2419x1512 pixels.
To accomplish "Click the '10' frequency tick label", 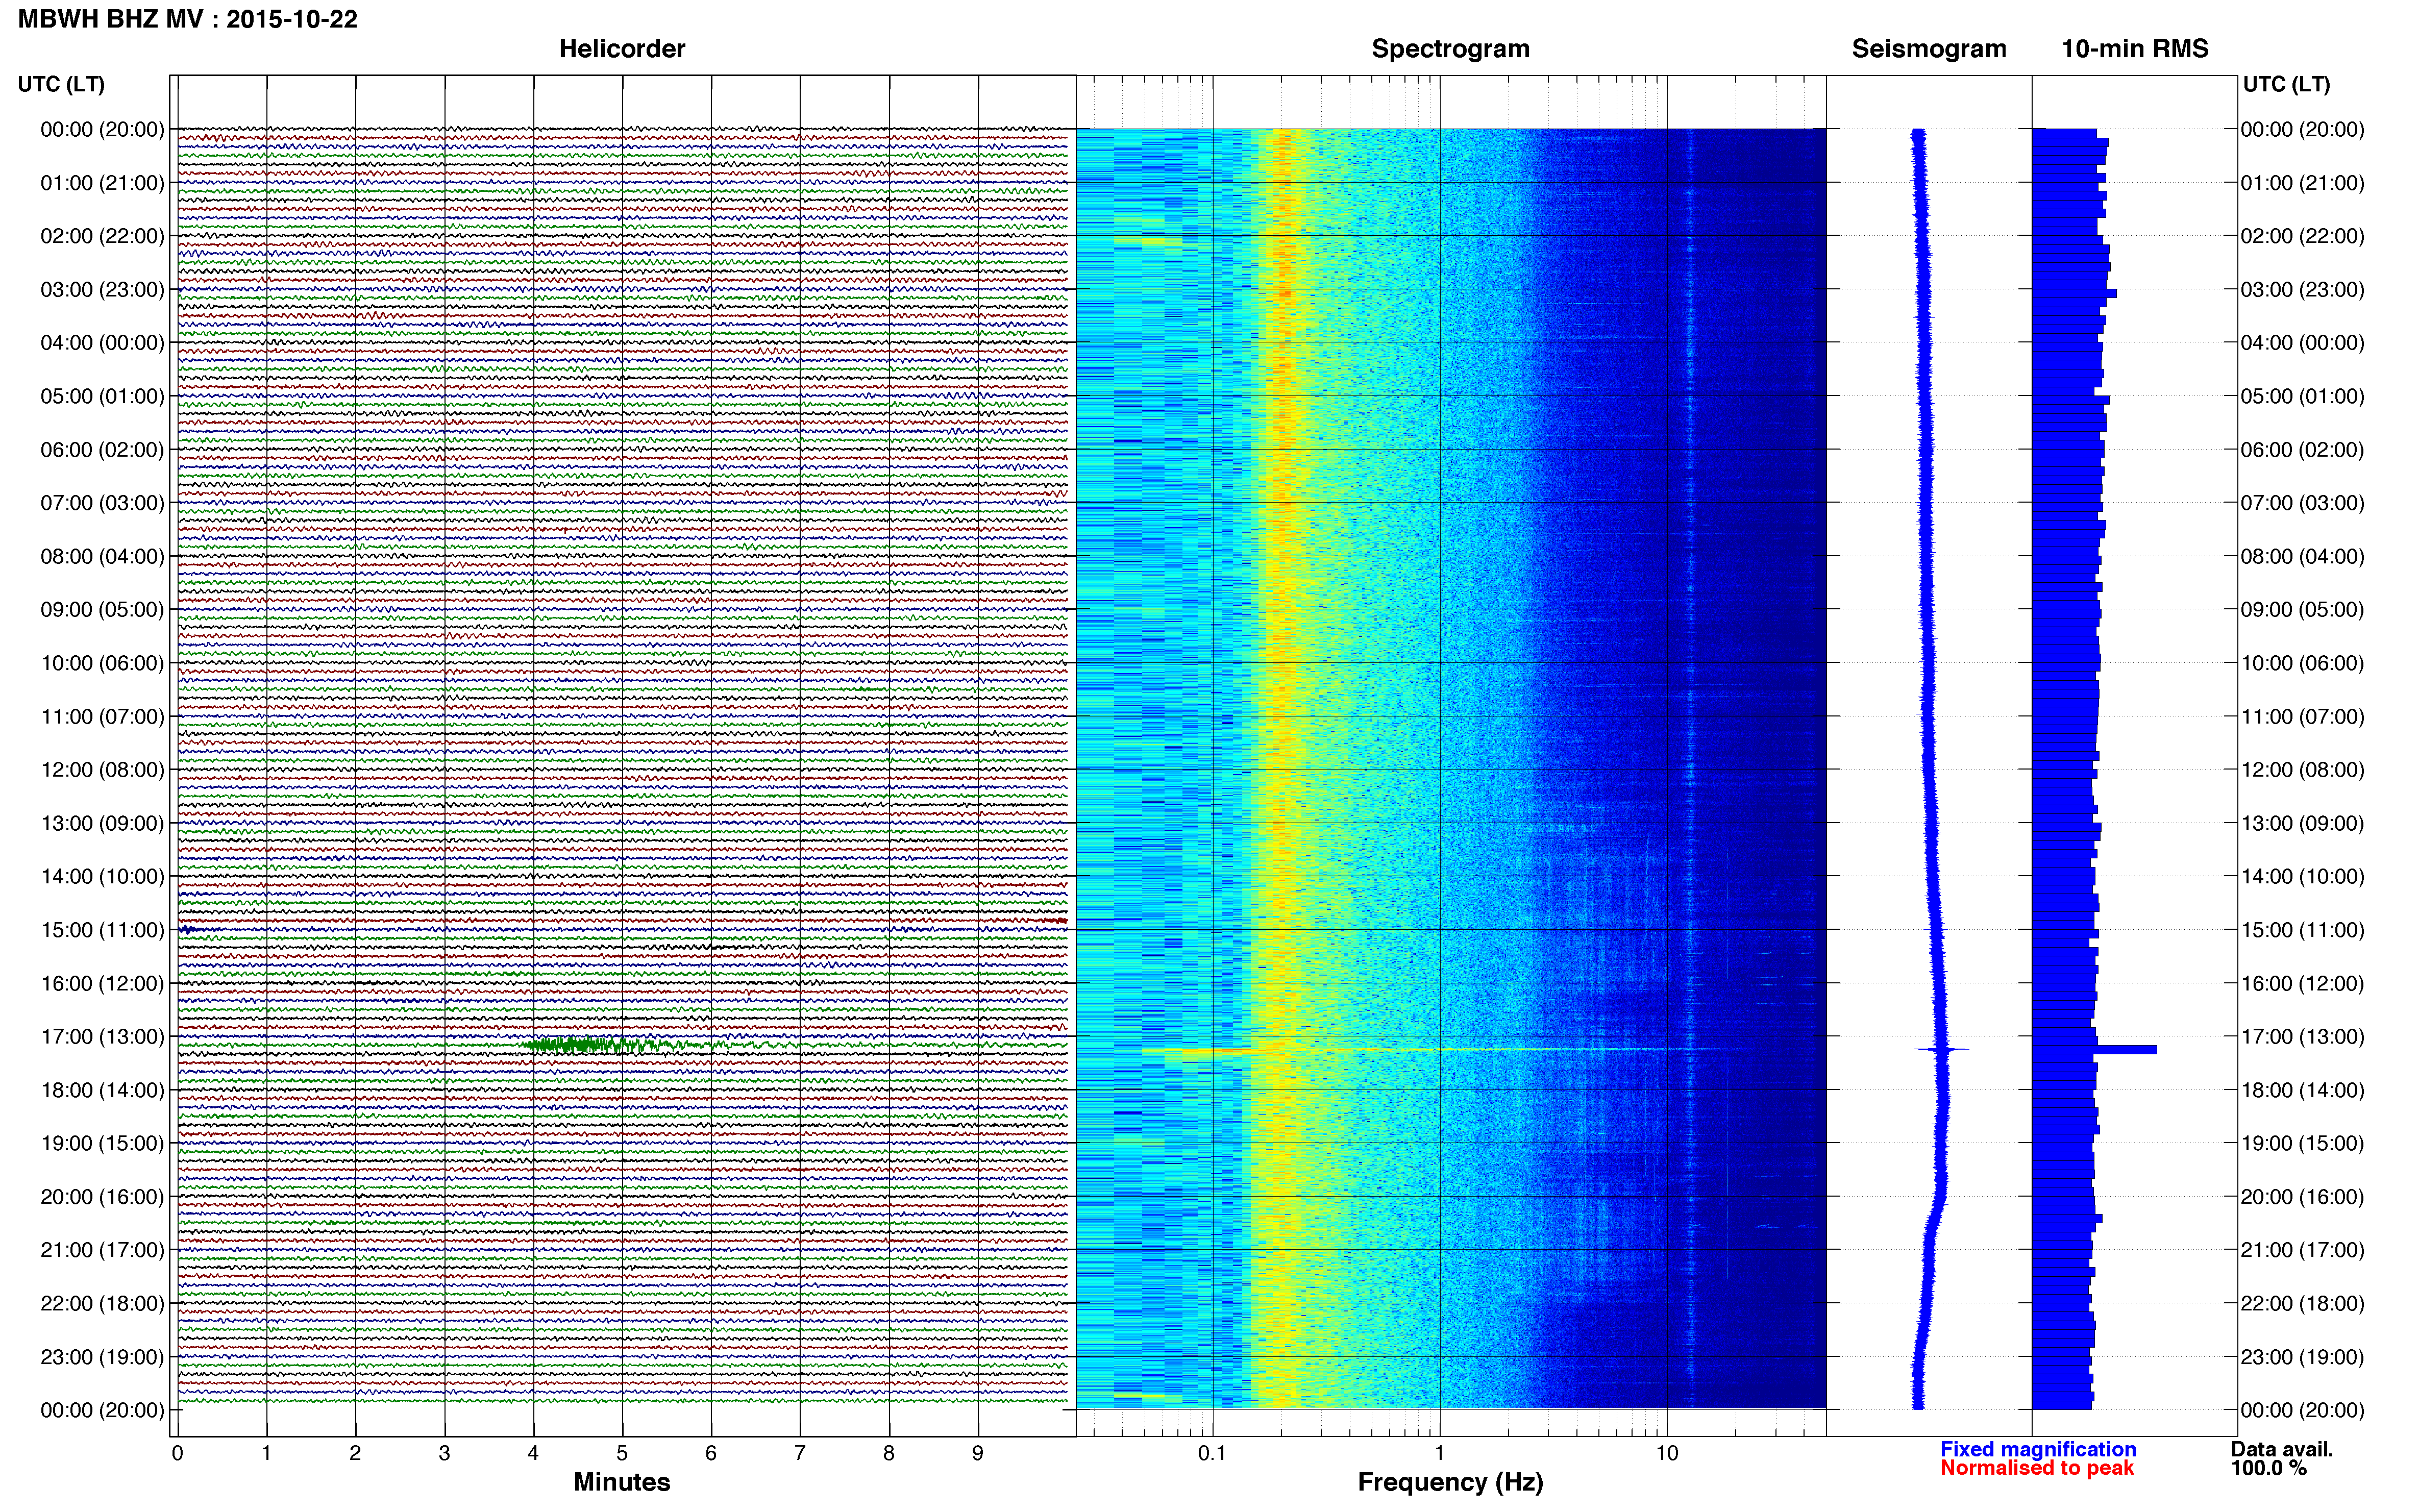I will tap(1667, 1453).
